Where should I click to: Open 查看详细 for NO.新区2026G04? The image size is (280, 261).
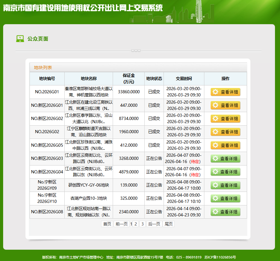[225, 172]
